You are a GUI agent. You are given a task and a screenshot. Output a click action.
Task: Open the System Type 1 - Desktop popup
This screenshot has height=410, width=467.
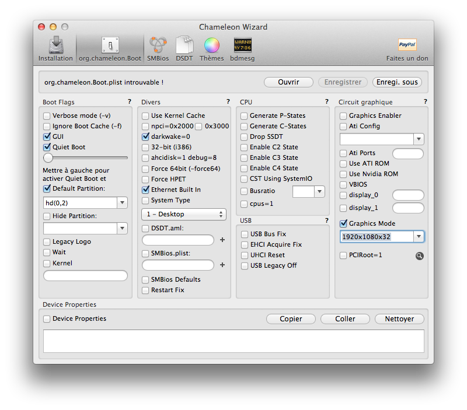pos(184,214)
